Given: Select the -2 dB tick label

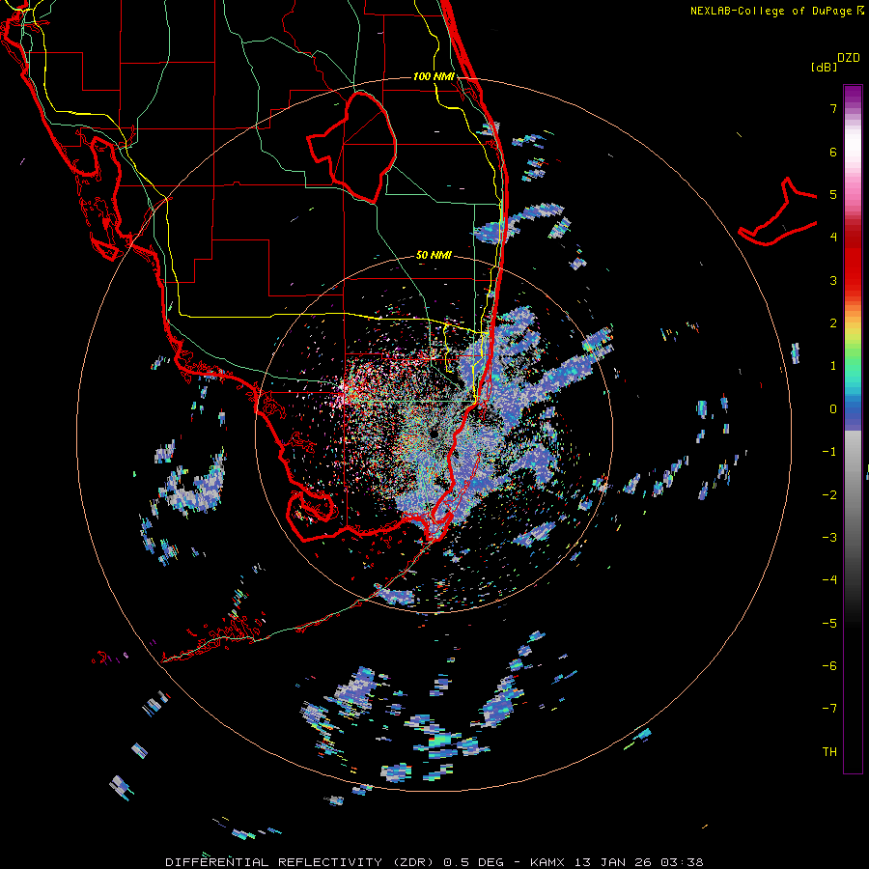Looking at the screenshot, I should 829,495.
